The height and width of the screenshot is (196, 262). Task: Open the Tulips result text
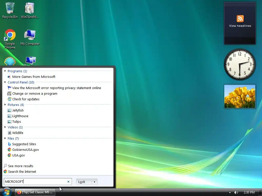coord(17,122)
